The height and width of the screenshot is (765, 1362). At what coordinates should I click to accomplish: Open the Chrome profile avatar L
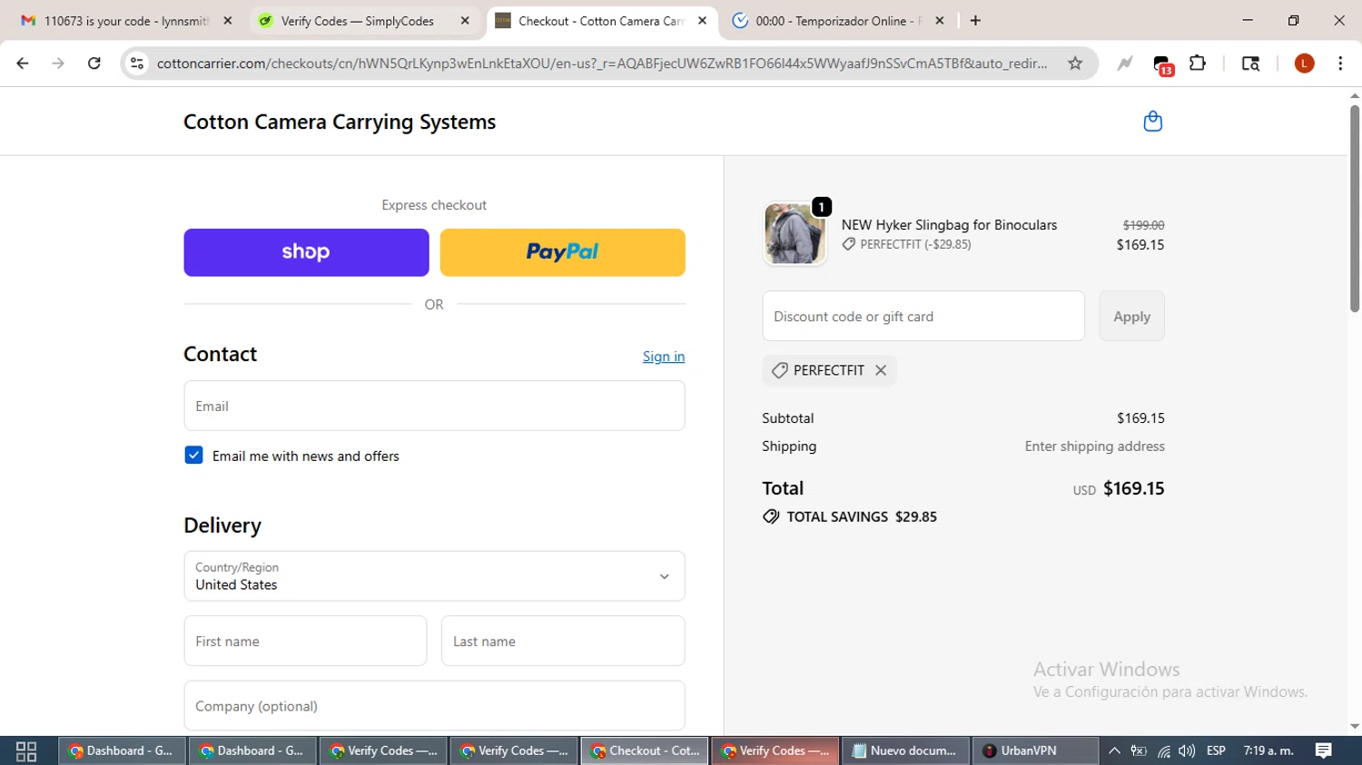1304,64
